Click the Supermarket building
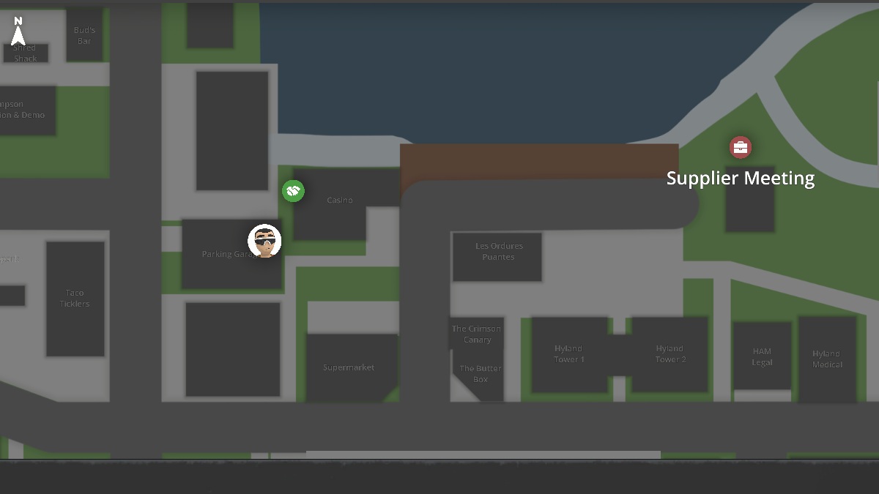 point(349,367)
